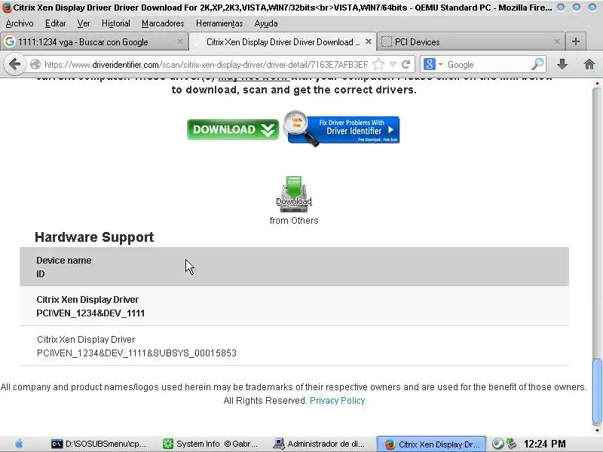This screenshot has width=603, height=452.
Task: Switch to the PCI Devices tab
Action: pyautogui.click(x=471, y=41)
